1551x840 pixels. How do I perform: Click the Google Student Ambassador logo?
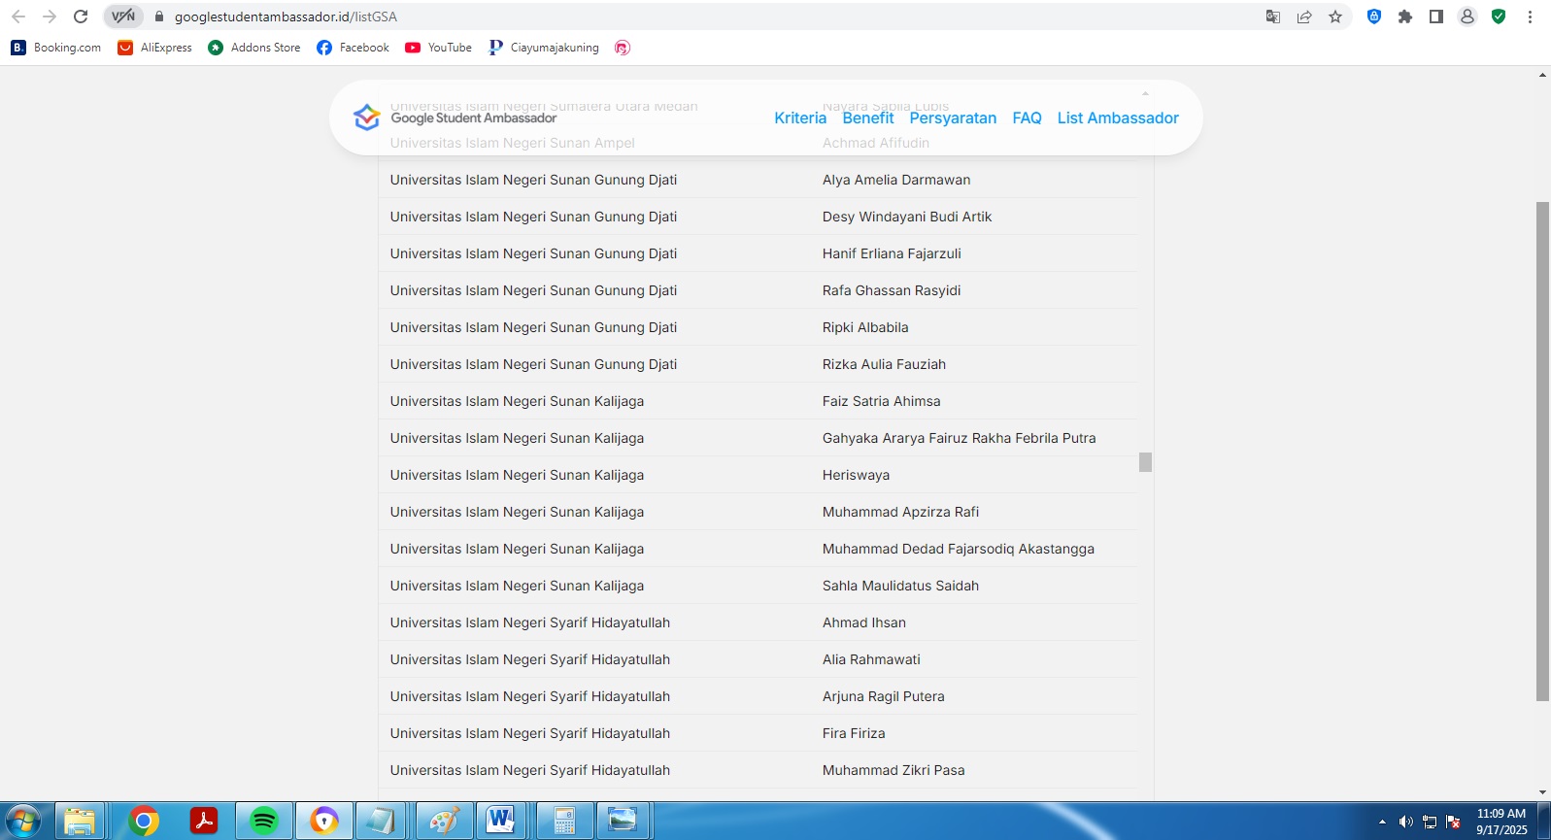366,118
